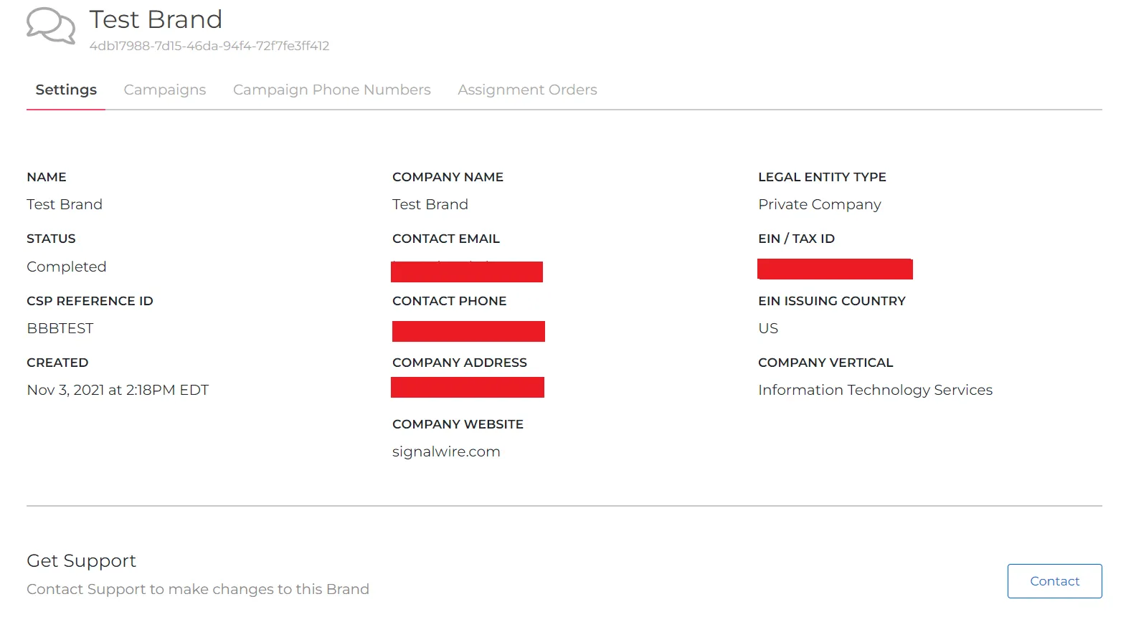
Task: Click the redacted Contact Email bar
Action: tap(466, 272)
